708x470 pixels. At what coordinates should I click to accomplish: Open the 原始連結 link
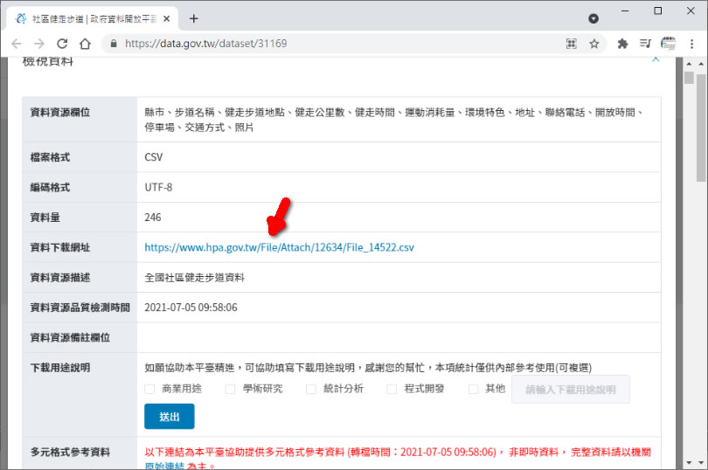tap(164, 466)
